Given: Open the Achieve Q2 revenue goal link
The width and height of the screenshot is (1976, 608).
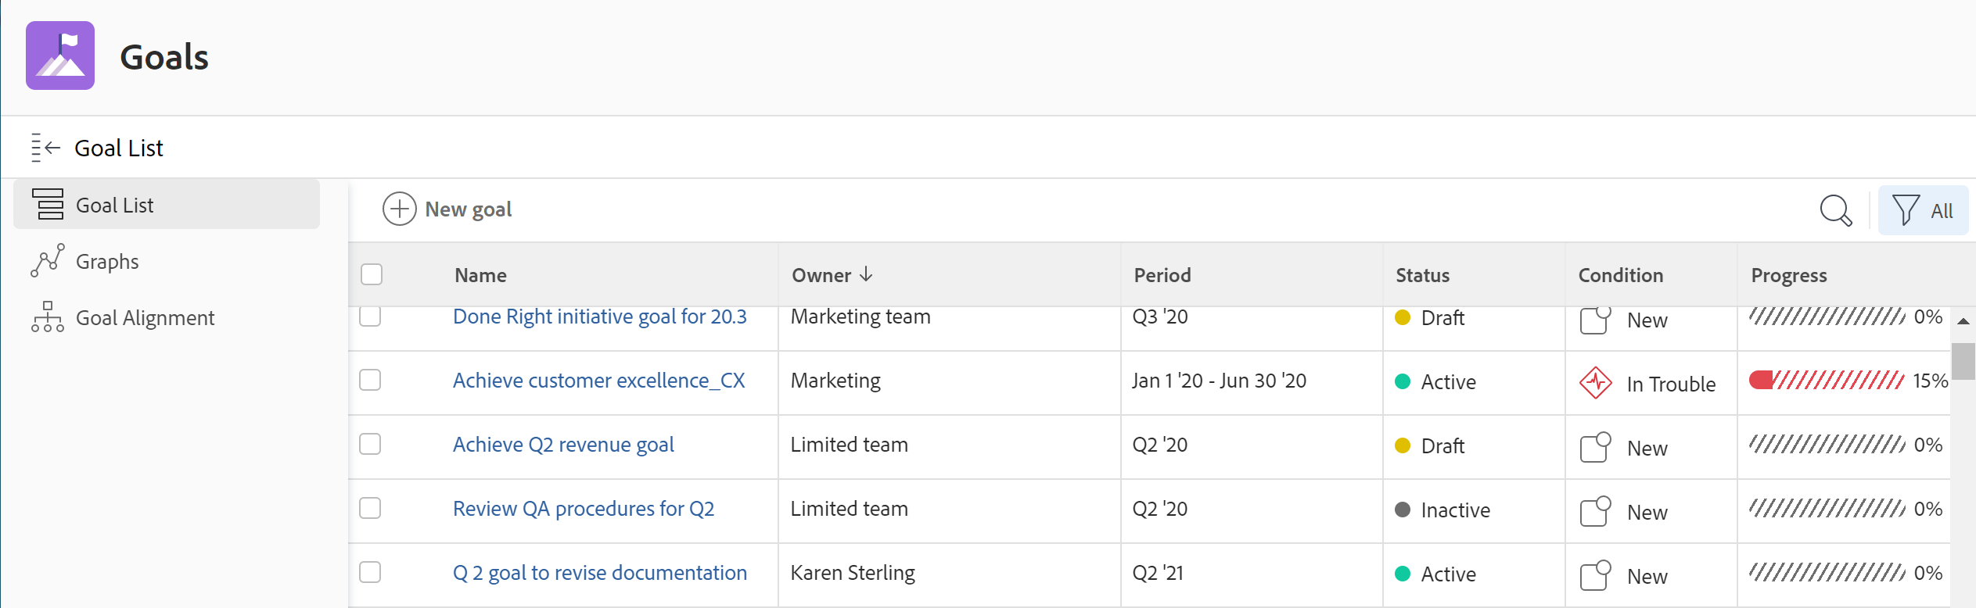Looking at the screenshot, I should 563,445.
